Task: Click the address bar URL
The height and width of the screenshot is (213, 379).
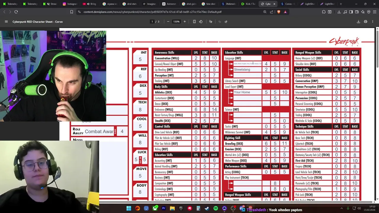Action: point(152,12)
